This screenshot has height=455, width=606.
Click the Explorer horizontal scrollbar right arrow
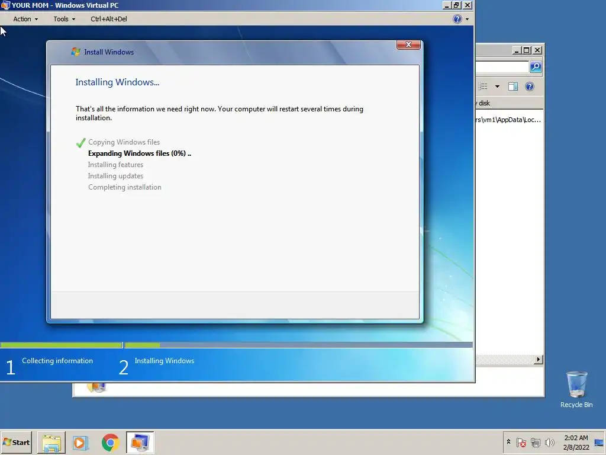point(538,360)
